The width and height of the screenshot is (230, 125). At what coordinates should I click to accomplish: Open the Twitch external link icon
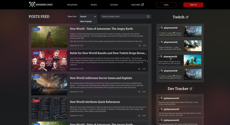click(187, 17)
